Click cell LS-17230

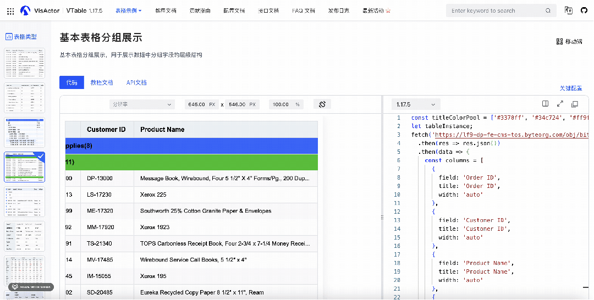pyautogui.click(x=107, y=195)
